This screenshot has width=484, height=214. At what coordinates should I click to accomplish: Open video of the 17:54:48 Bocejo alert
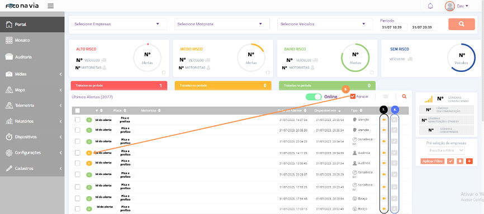point(384,198)
